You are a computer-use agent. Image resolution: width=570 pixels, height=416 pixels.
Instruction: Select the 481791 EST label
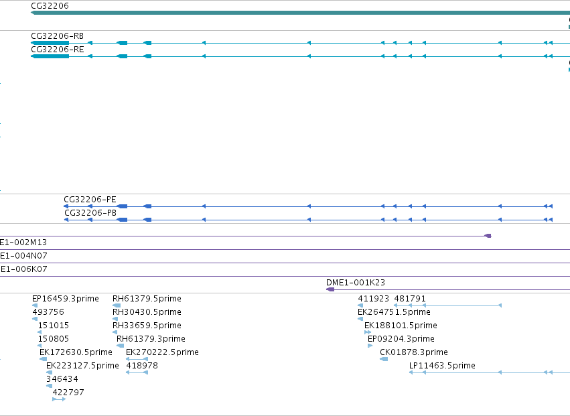(410, 299)
